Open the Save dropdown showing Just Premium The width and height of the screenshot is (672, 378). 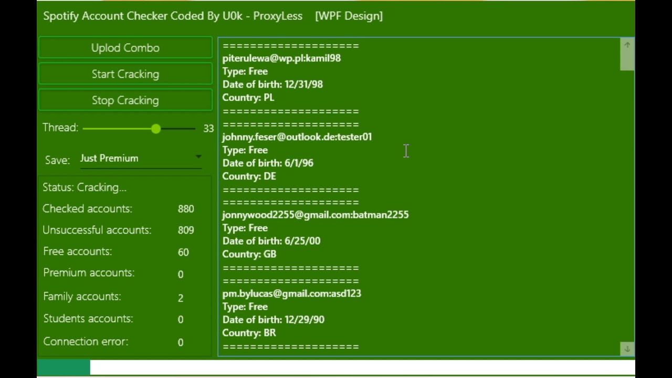(x=141, y=159)
